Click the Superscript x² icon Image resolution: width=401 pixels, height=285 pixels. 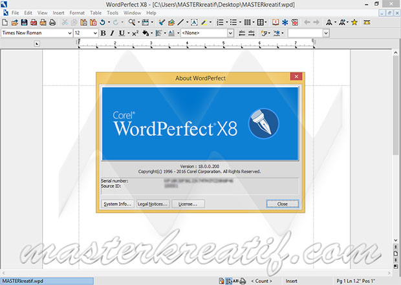pos(135,33)
